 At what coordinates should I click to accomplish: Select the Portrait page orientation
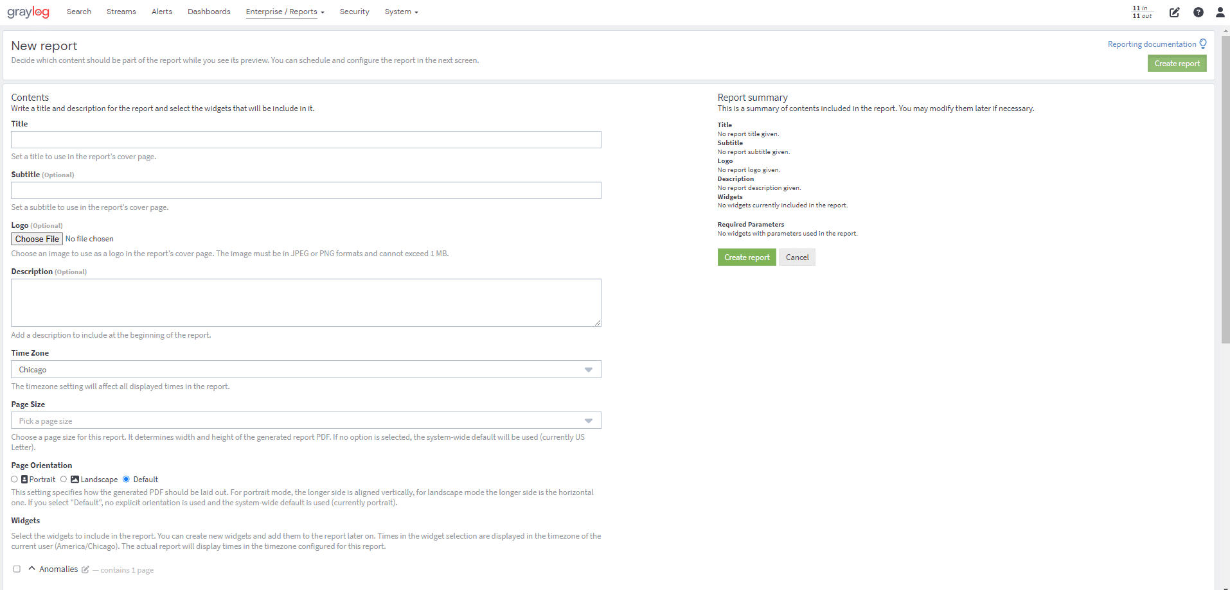(15, 479)
